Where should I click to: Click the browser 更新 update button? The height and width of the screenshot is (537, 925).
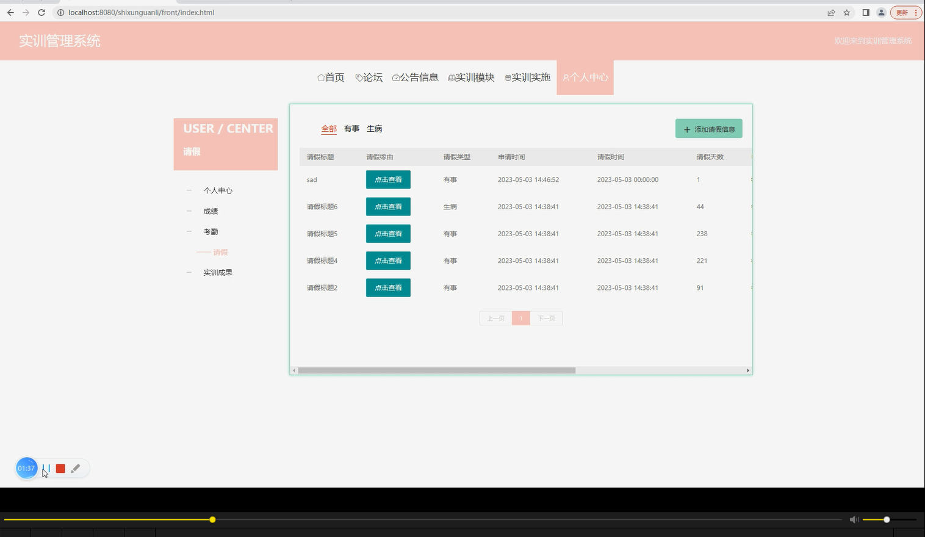coord(905,12)
